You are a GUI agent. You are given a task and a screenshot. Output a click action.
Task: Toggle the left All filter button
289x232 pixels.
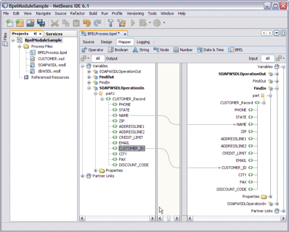coord(98,58)
